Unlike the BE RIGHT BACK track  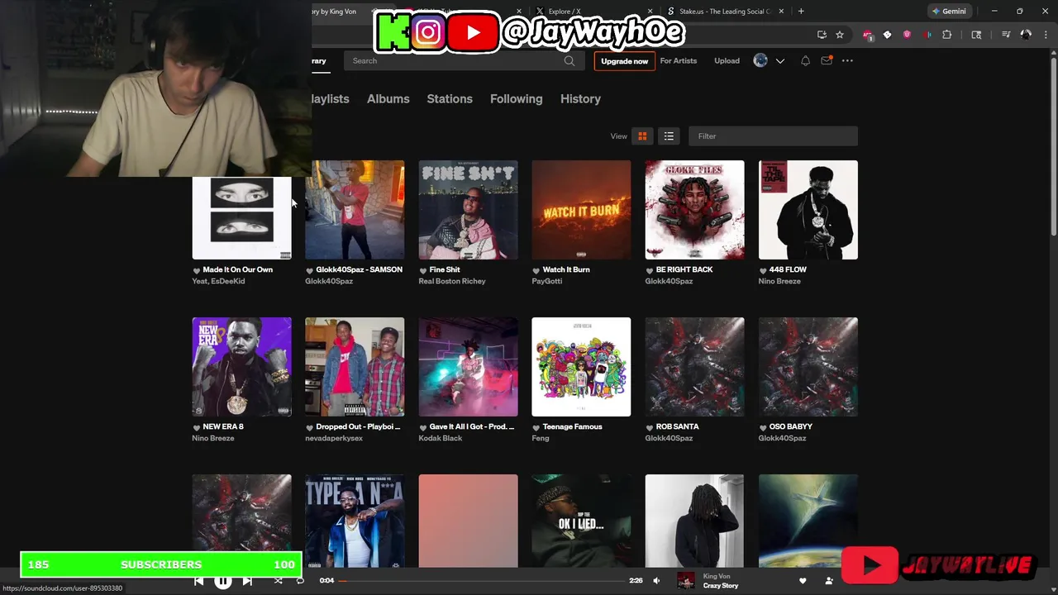pos(650,270)
